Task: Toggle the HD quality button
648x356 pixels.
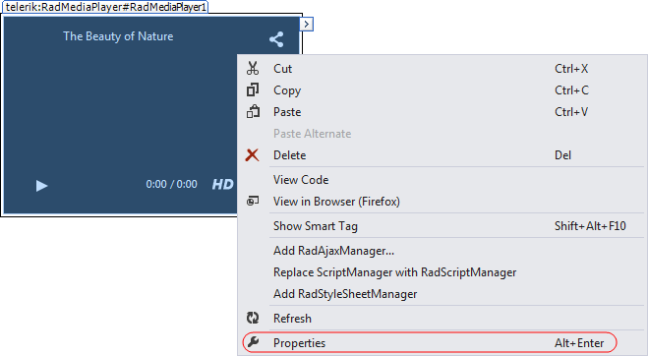Action: [223, 185]
